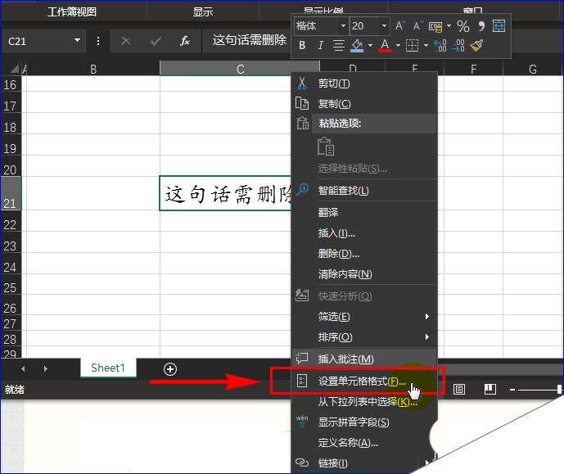Toggle Italic in the mini toolbar
Screen dimensions: 564x474
point(320,45)
